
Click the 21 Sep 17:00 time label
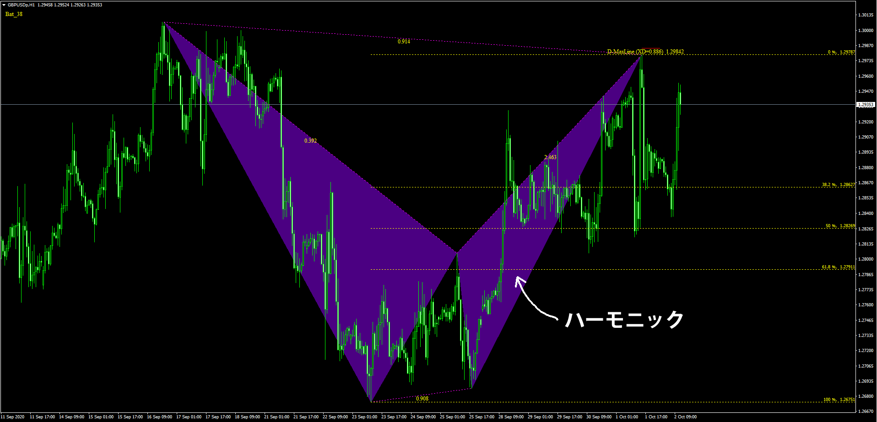point(306,417)
